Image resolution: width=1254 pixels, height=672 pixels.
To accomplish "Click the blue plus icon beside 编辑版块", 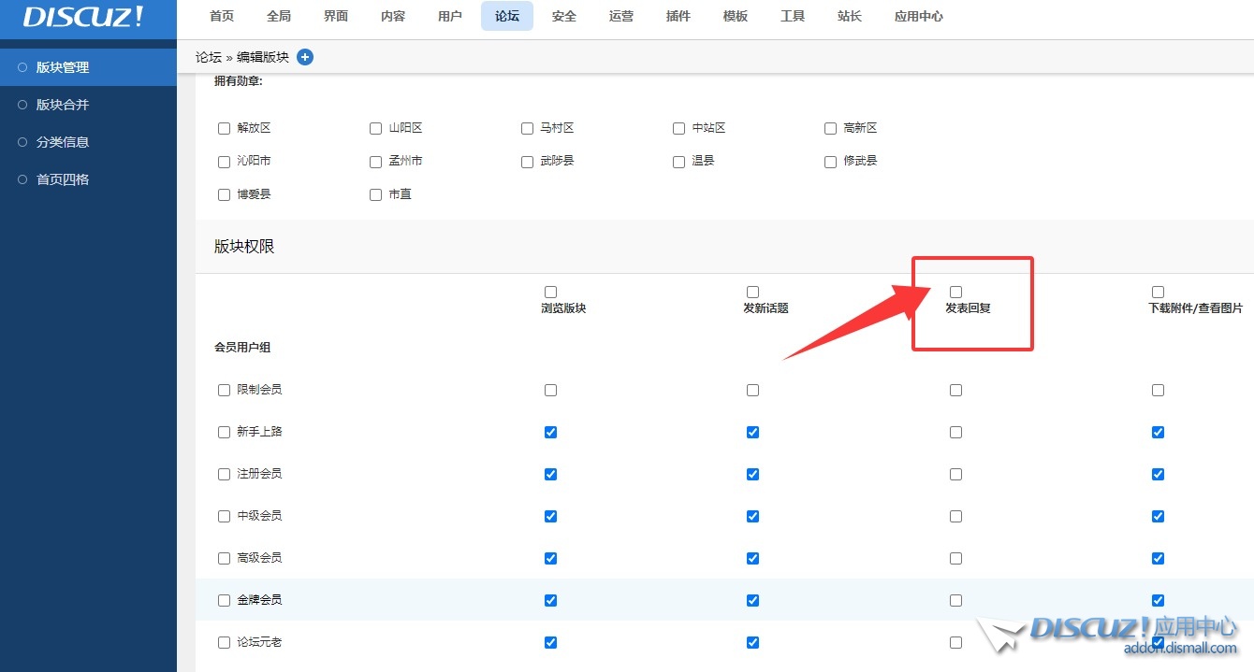I will click(x=305, y=57).
